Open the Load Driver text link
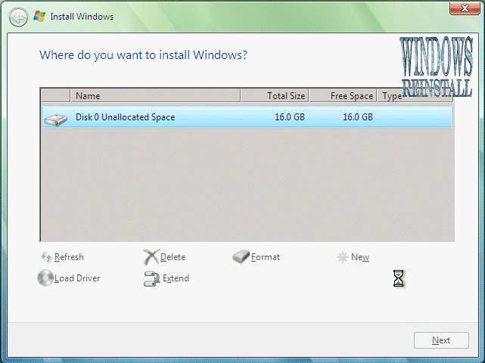485x363 pixels. (x=77, y=278)
